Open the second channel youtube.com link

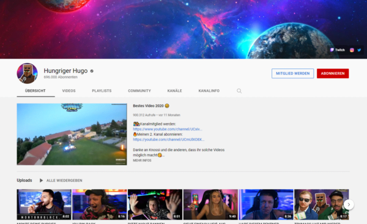pos(169,140)
